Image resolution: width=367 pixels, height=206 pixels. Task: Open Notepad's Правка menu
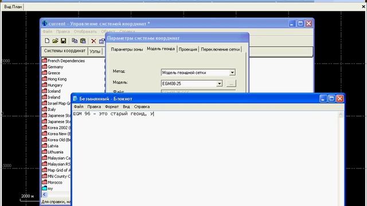click(x=94, y=107)
